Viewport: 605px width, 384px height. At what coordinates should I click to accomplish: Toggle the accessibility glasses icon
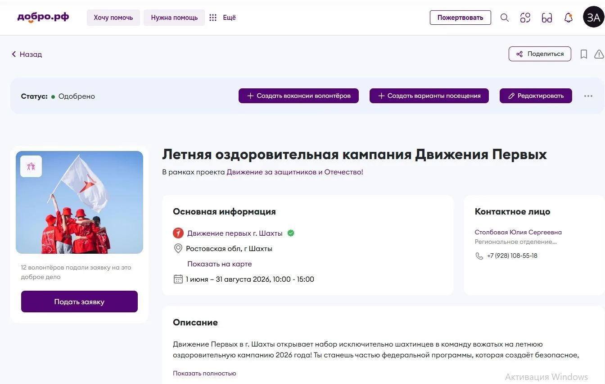tap(547, 18)
